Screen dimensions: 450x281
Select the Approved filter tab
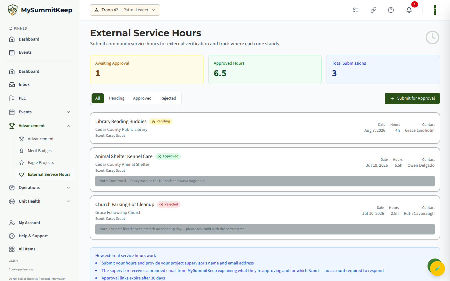(142, 98)
